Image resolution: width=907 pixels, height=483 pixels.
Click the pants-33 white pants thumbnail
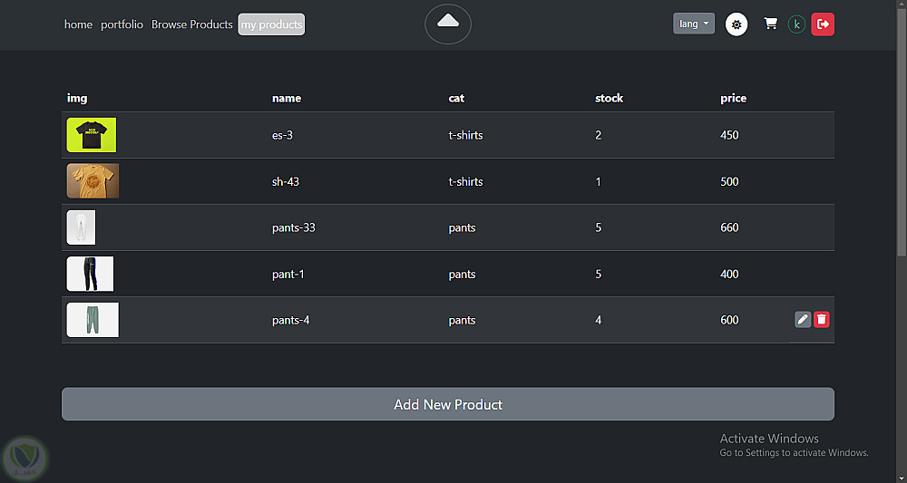tap(81, 227)
